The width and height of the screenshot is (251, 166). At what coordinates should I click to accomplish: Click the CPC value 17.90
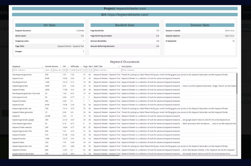[x=65, y=90]
